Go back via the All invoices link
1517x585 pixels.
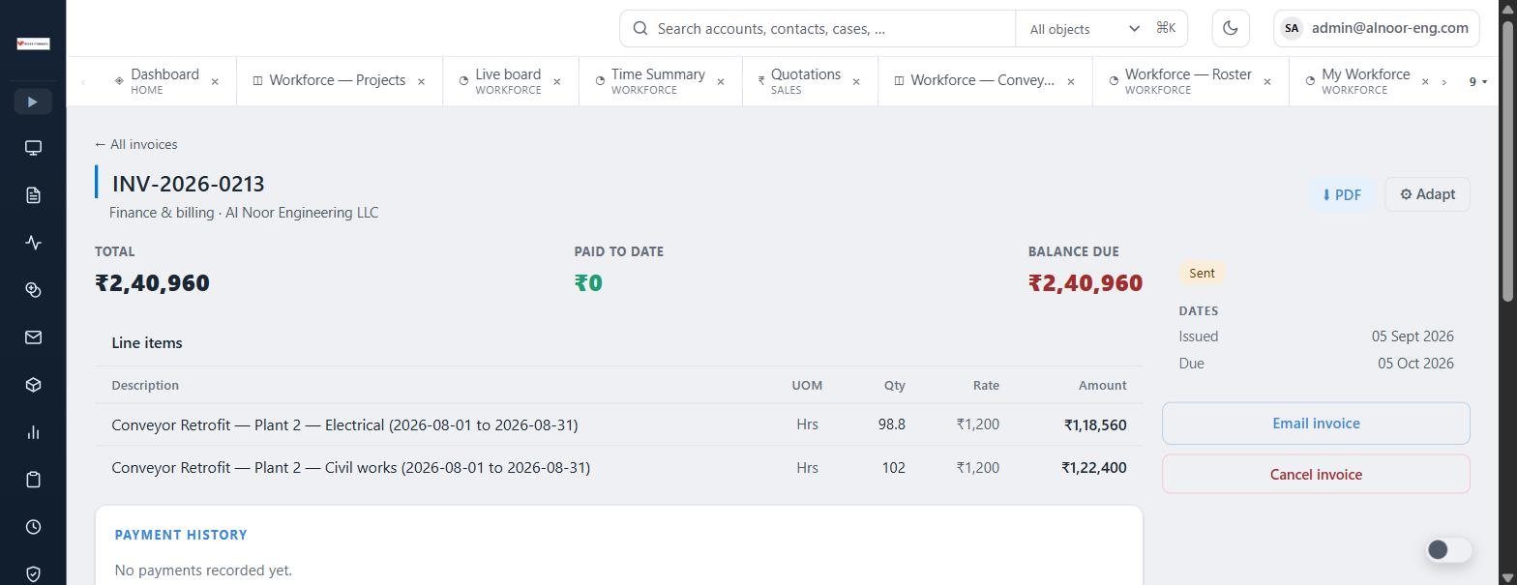(x=136, y=144)
